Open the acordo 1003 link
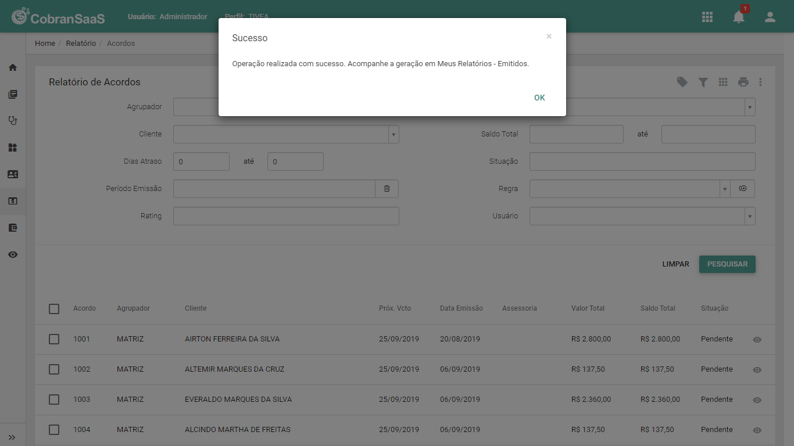This screenshot has height=446, width=794. pyautogui.click(x=81, y=400)
